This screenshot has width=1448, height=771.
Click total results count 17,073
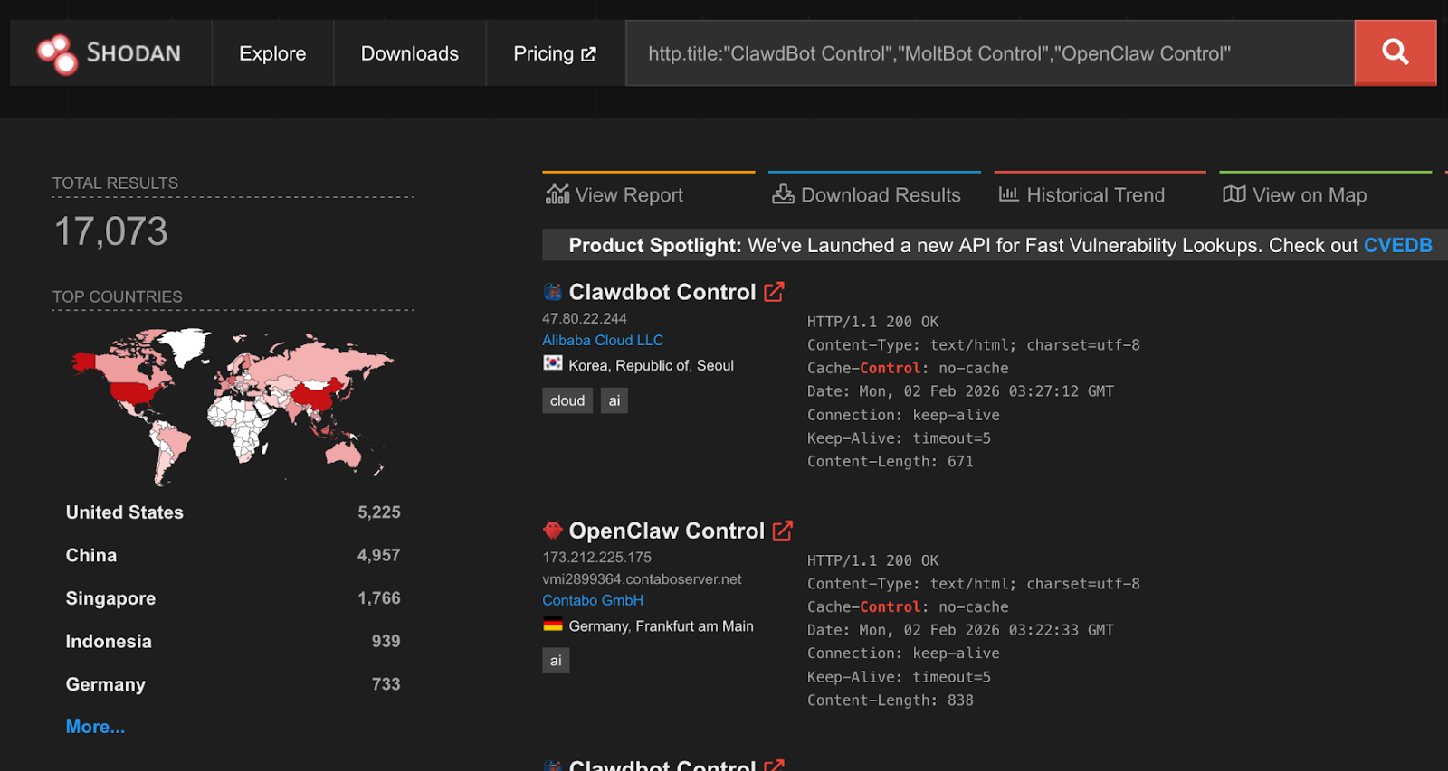(x=111, y=231)
